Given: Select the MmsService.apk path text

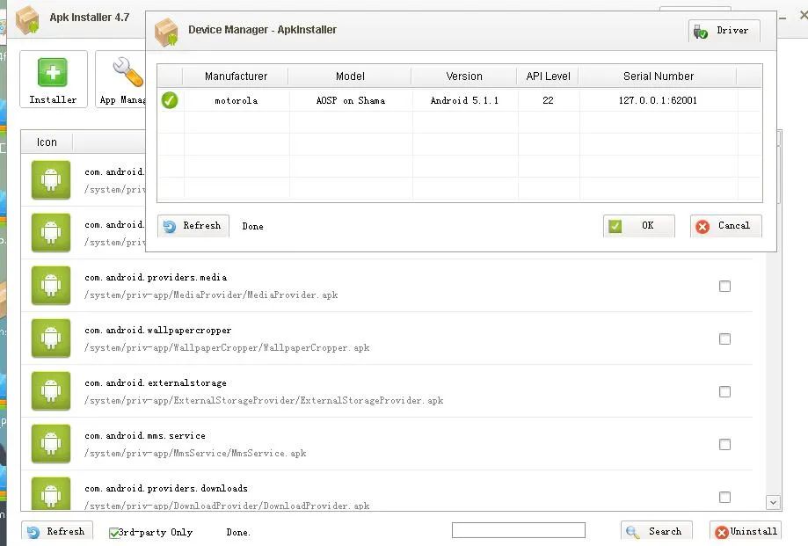Looking at the screenshot, I should click(195, 454).
